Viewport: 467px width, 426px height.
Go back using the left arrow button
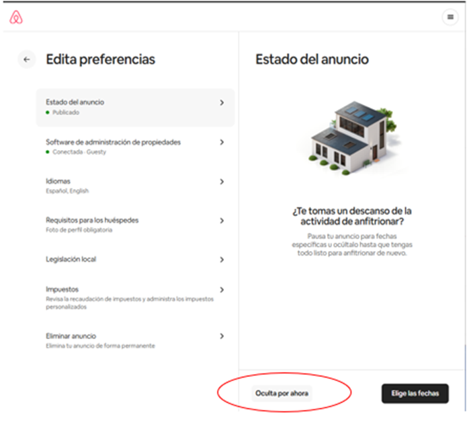(x=27, y=59)
